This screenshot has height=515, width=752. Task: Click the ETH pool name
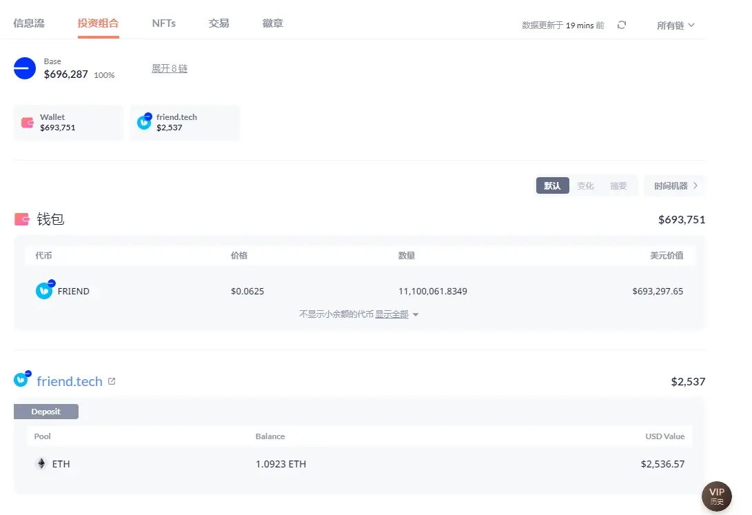point(61,464)
